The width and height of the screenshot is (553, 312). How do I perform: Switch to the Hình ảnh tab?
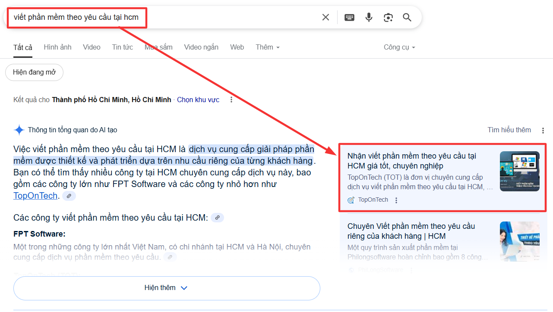[57, 47]
